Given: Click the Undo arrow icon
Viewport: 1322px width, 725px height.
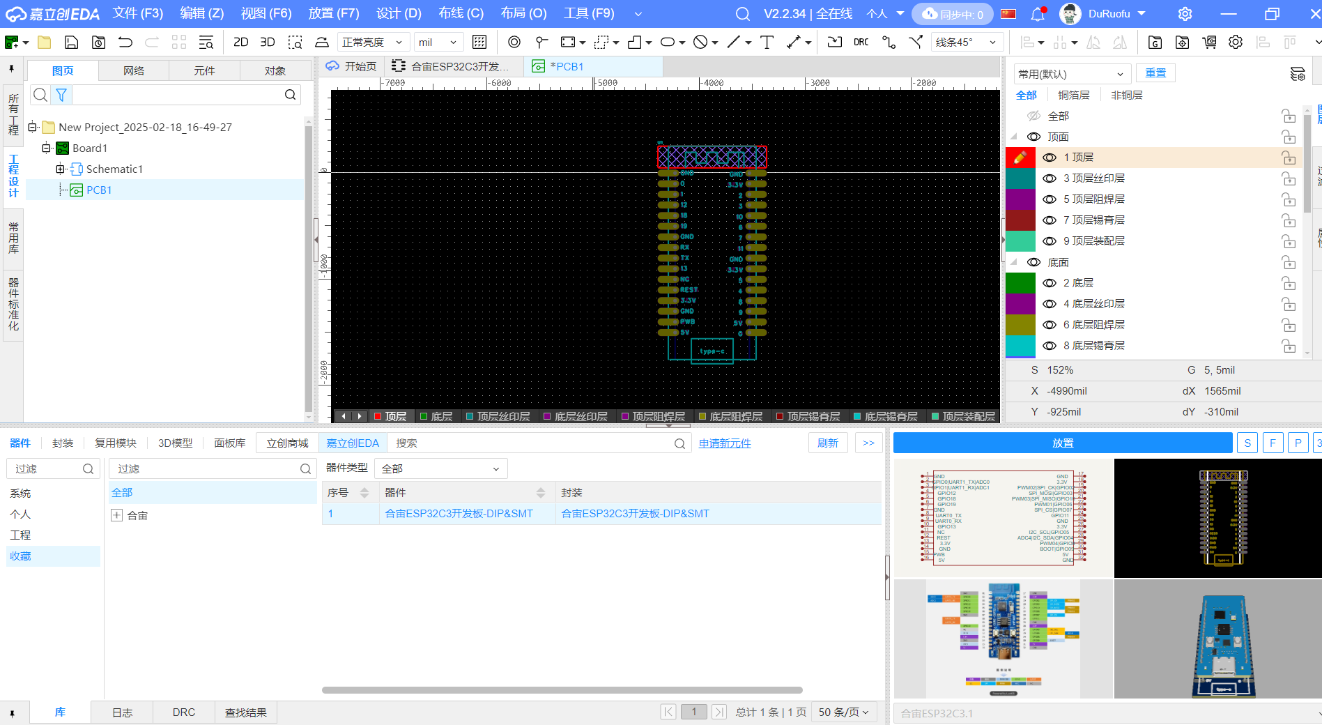Looking at the screenshot, I should click(x=125, y=43).
